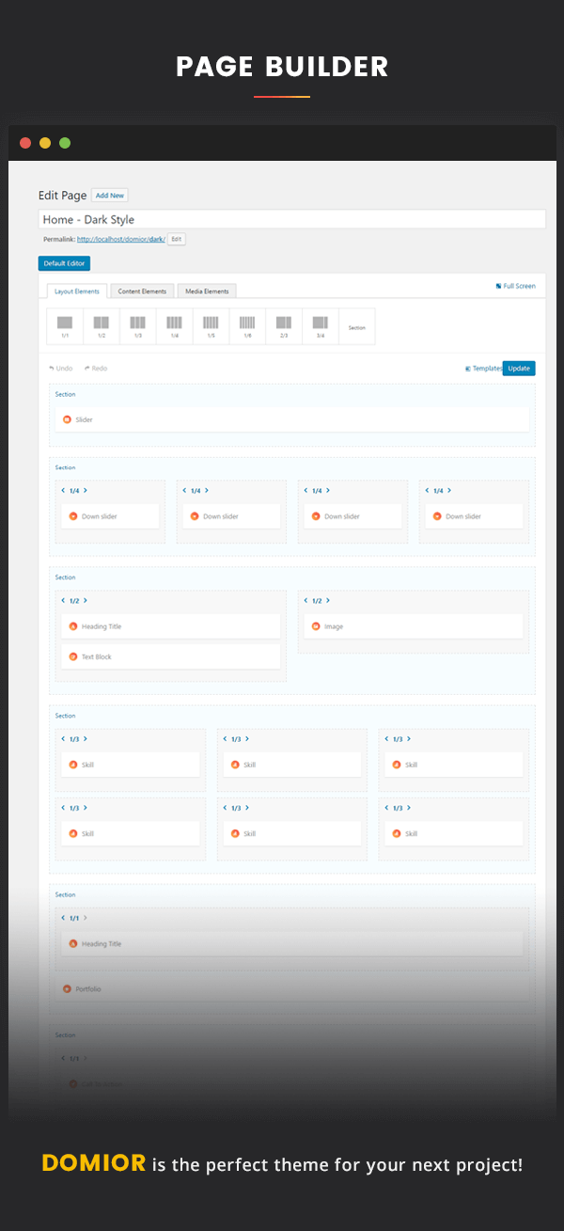
Task: Click the page title input field
Action: pos(291,219)
